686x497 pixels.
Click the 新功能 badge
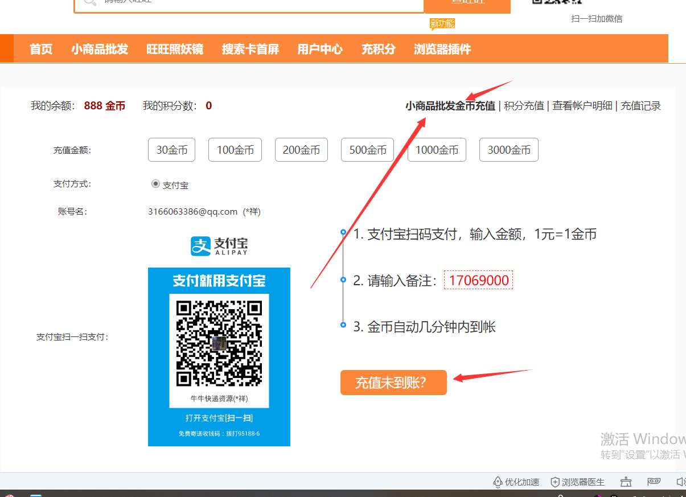click(442, 23)
